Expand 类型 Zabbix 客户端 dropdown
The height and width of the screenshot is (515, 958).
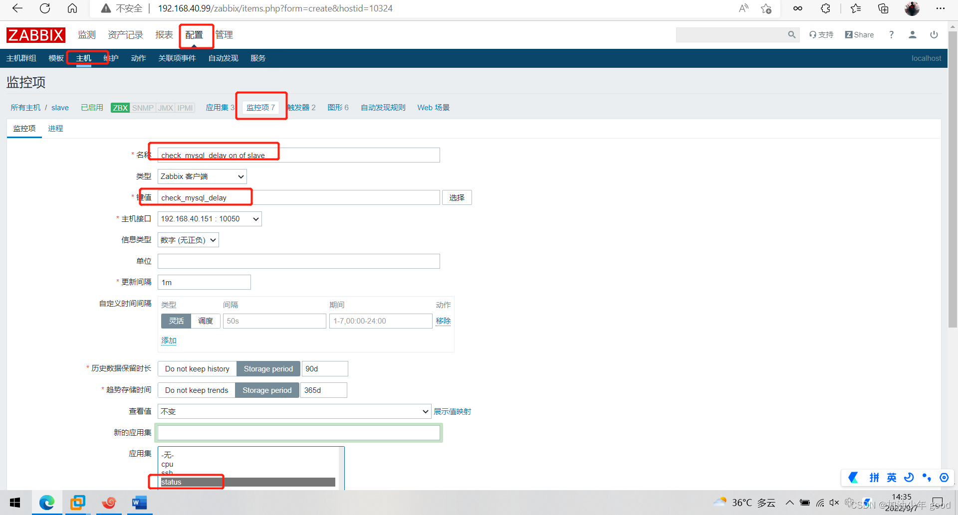click(202, 176)
